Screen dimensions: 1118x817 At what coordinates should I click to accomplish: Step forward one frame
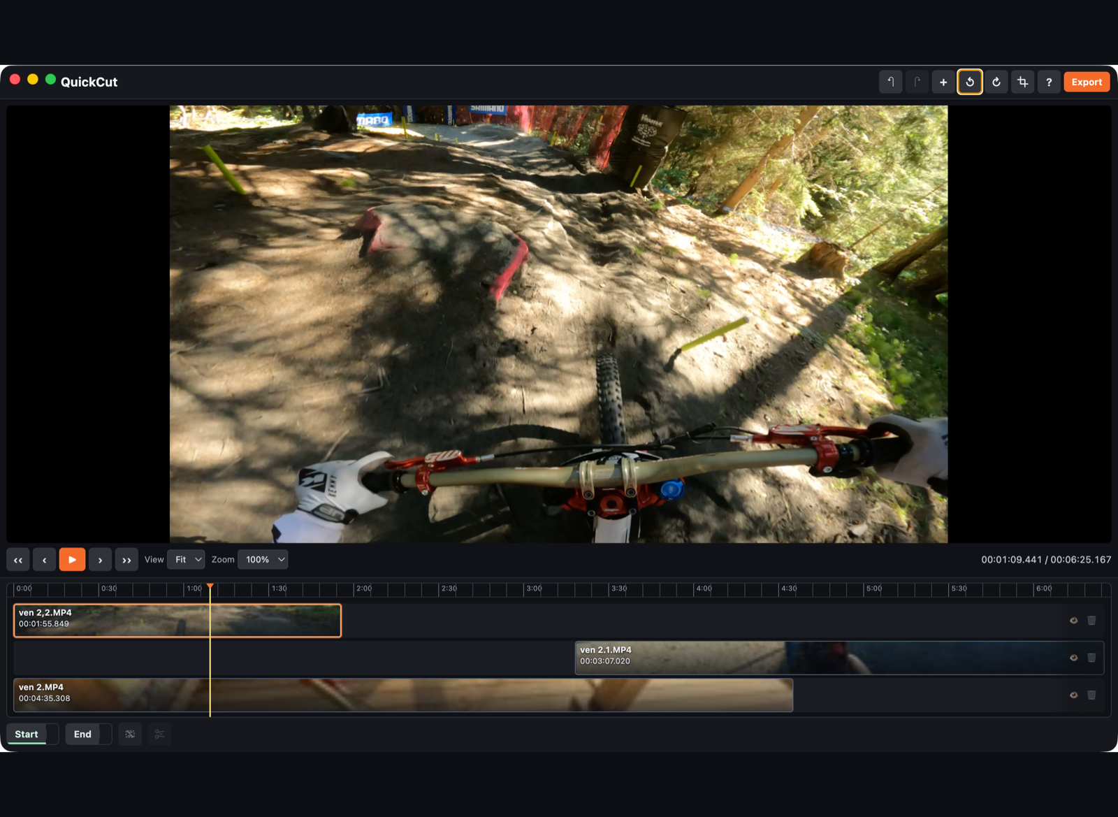100,560
